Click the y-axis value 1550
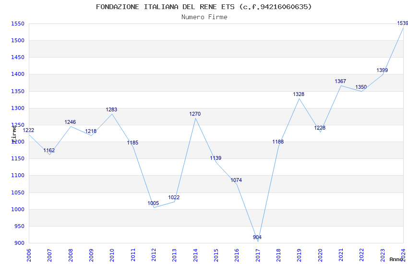 (18, 24)
